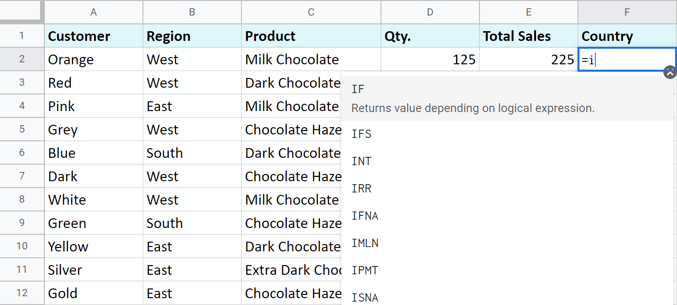Pick the INT function suggestion

point(361,161)
